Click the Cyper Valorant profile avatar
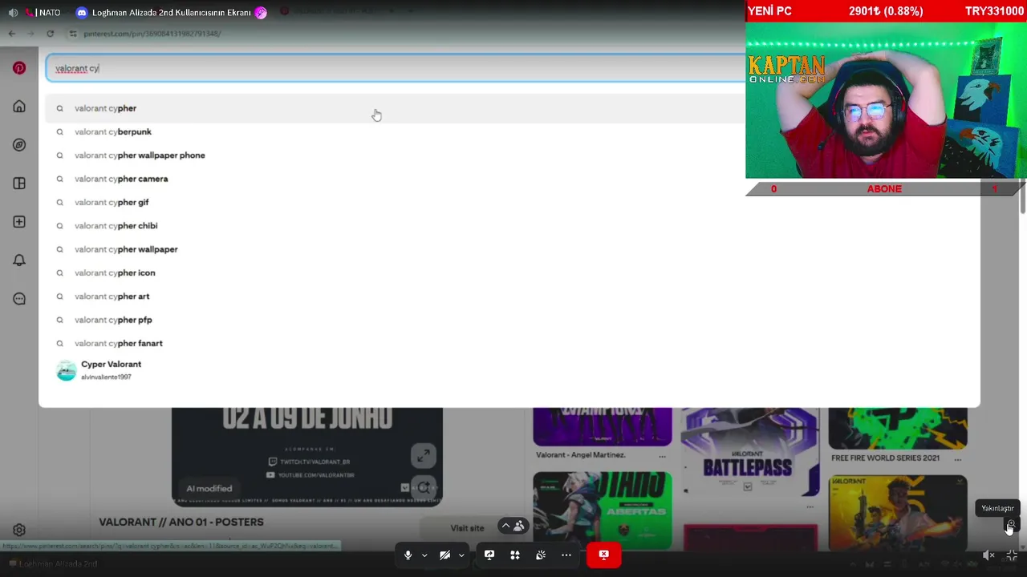This screenshot has width=1027, height=577. (66, 370)
